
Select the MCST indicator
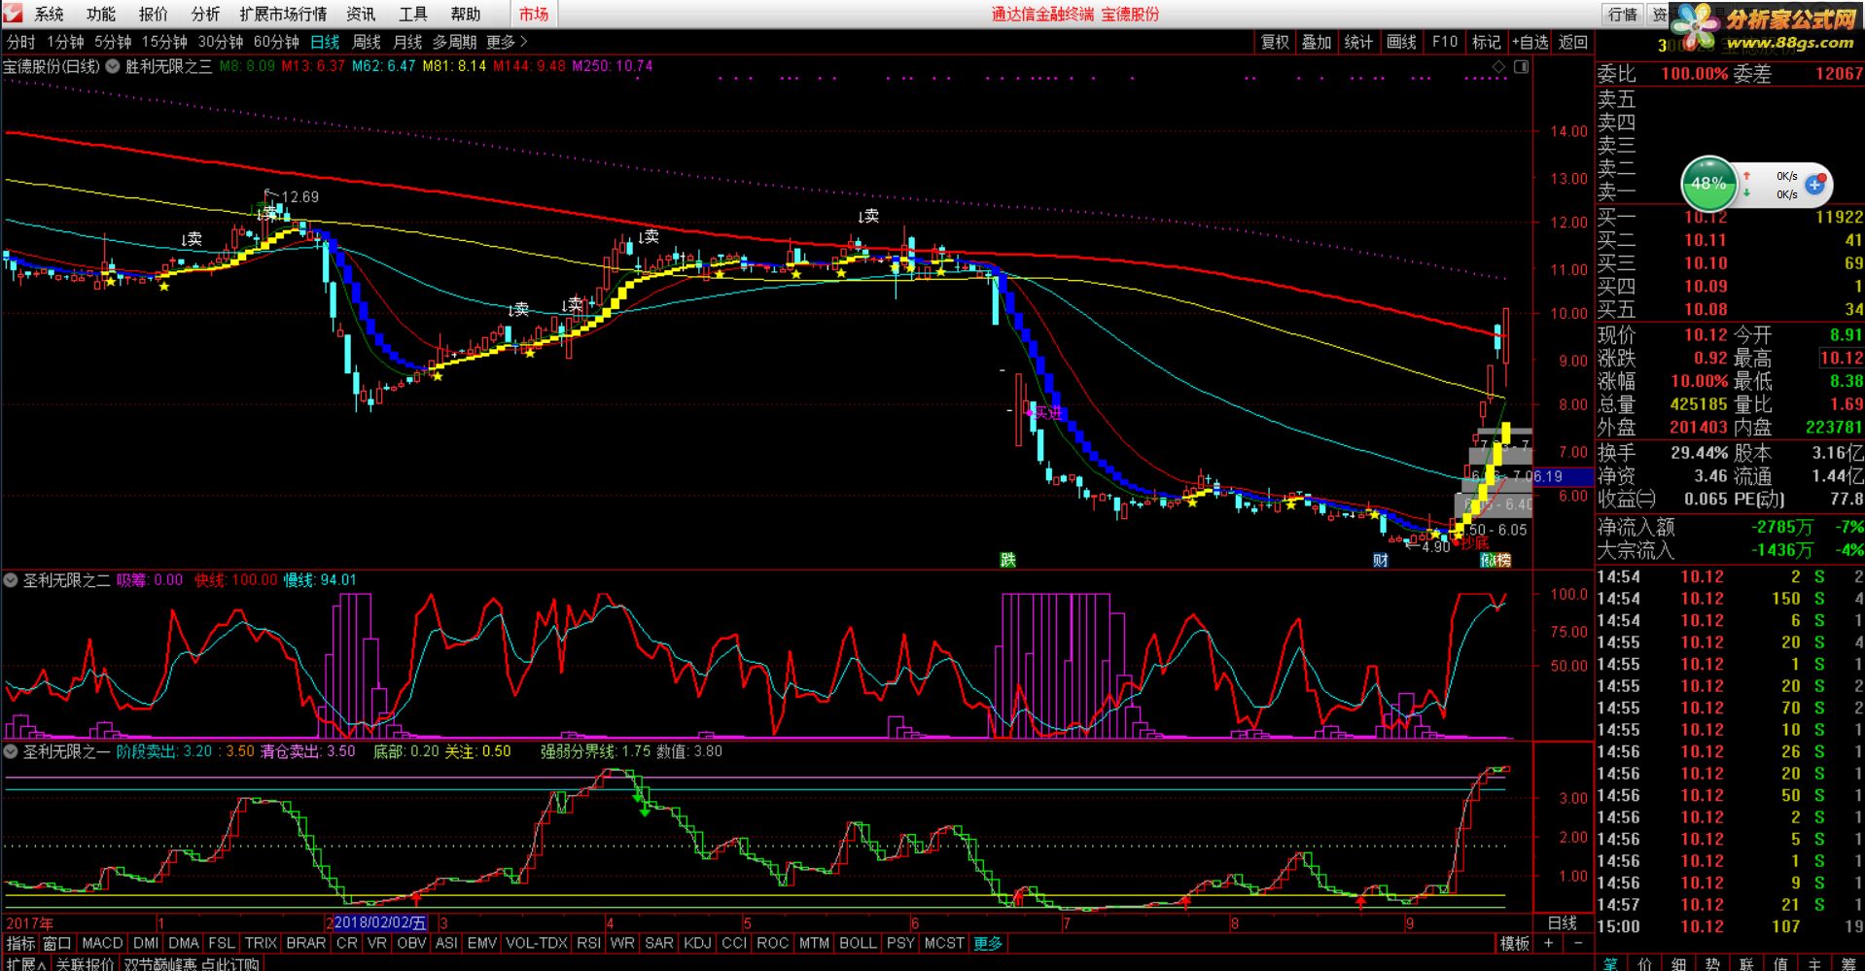944,943
